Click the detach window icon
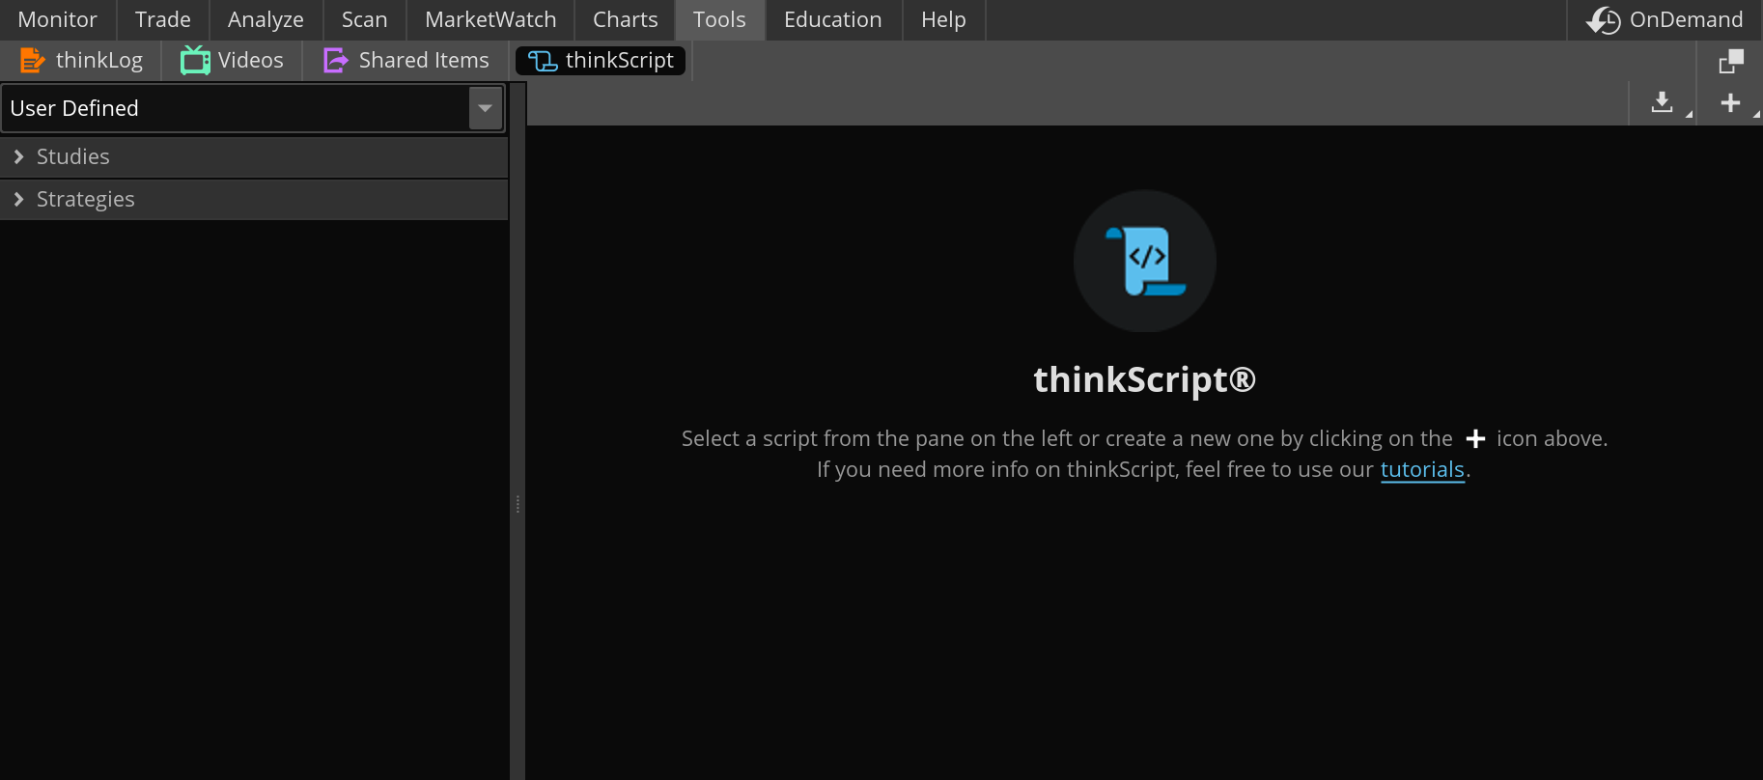This screenshot has height=780, width=1763. click(x=1731, y=62)
